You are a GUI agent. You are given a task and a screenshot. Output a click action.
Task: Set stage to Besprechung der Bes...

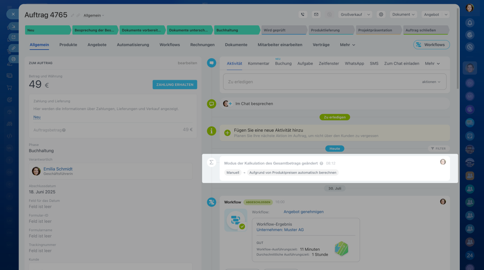95,30
